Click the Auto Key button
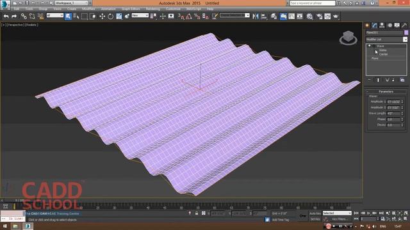The width and height of the screenshot is (410, 230). point(315,213)
